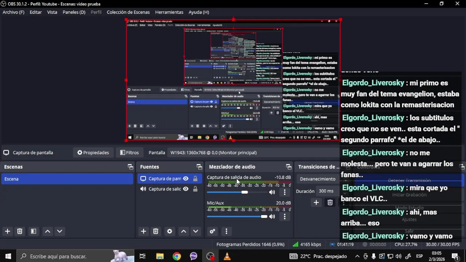This screenshot has width=466, height=262.
Task: Open the Pantalla monitor selection dropdown
Action: click(x=253, y=152)
